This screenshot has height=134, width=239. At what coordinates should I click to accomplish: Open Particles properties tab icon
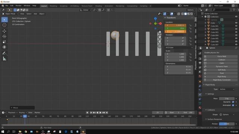point(200,90)
